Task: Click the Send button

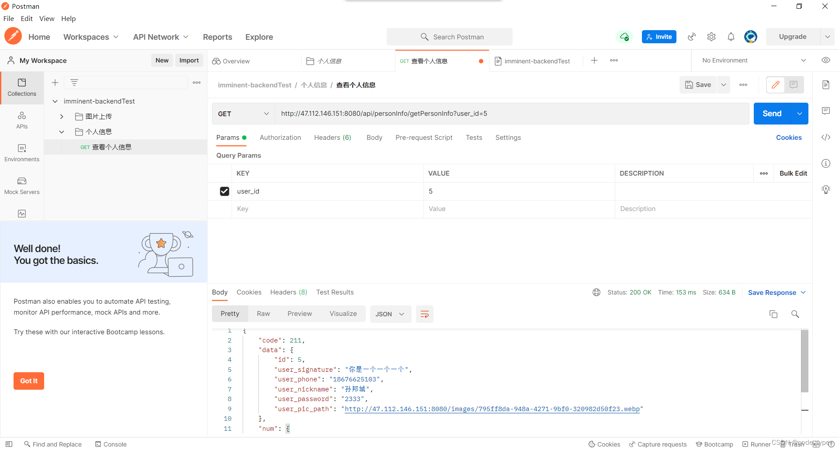Action: pyautogui.click(x=772, y=114)
